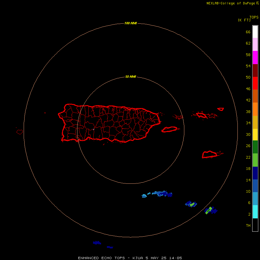
Task: Select the 46 value in the legend
Action: coord(248,89)
